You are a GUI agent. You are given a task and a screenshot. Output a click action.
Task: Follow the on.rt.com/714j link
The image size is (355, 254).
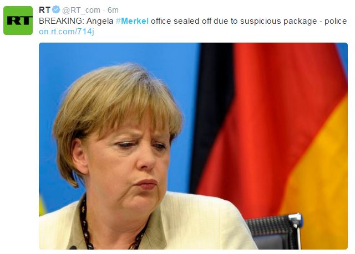(x=67, y=32)
